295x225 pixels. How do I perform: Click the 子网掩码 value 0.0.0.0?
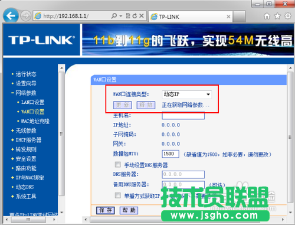click(x=171, y=135)
